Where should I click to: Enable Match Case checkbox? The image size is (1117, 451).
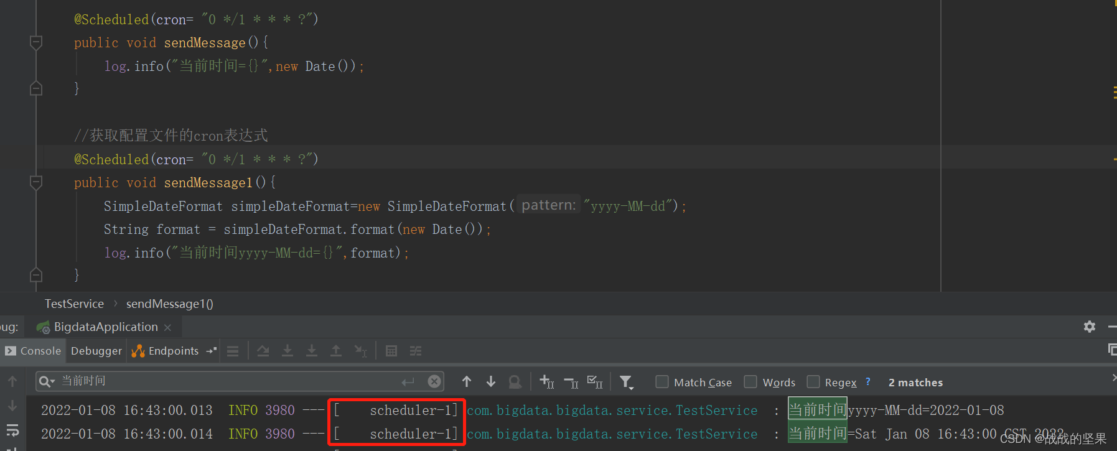[x=662, y=382]
